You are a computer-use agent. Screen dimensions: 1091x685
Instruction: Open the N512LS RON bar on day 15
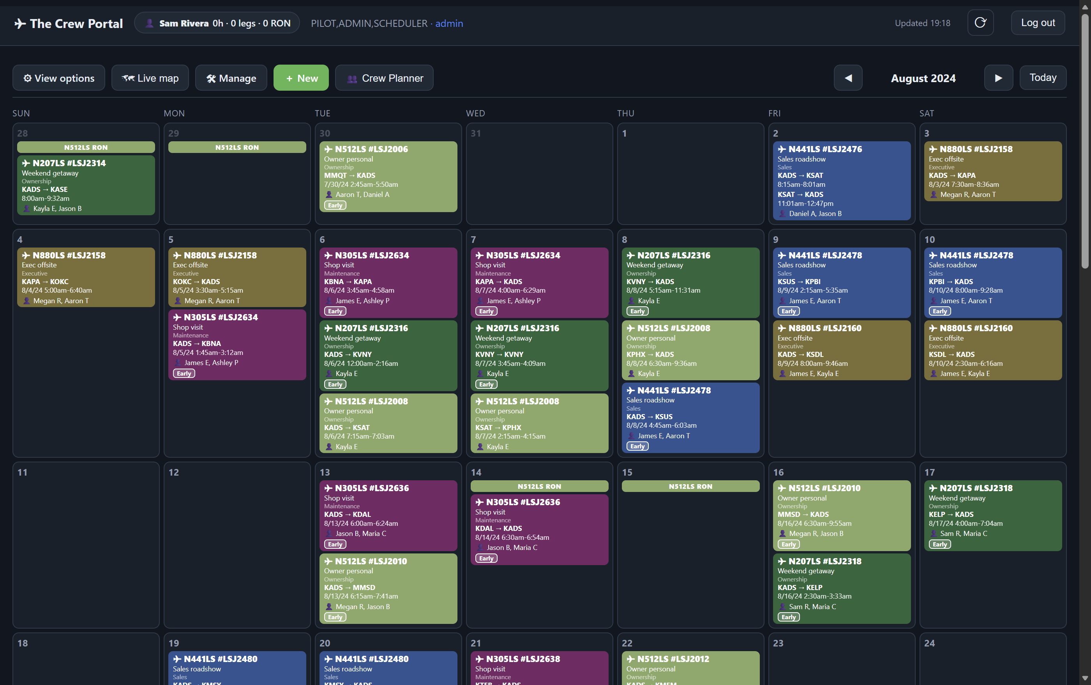690,486
